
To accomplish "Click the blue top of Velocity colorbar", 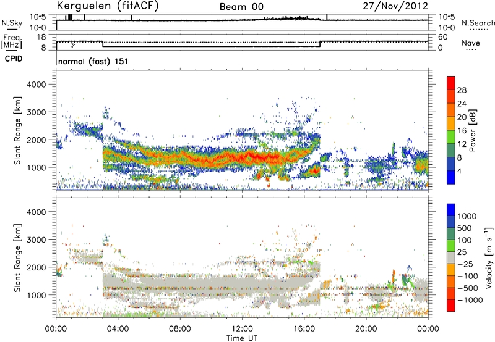I will pos(451,210).
